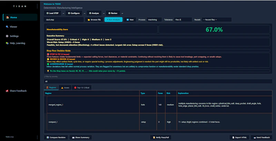Click the lightbulb icon in the tip
The image size is (276, 141).
(48, 71)
